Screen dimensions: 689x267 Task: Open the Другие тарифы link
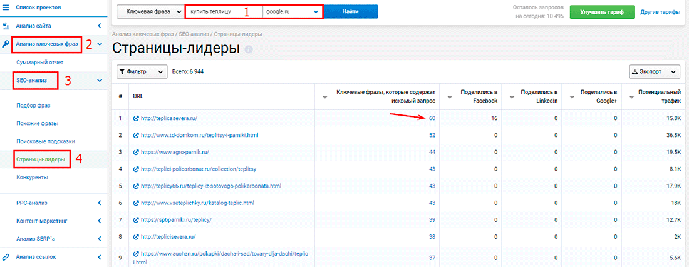660,12
